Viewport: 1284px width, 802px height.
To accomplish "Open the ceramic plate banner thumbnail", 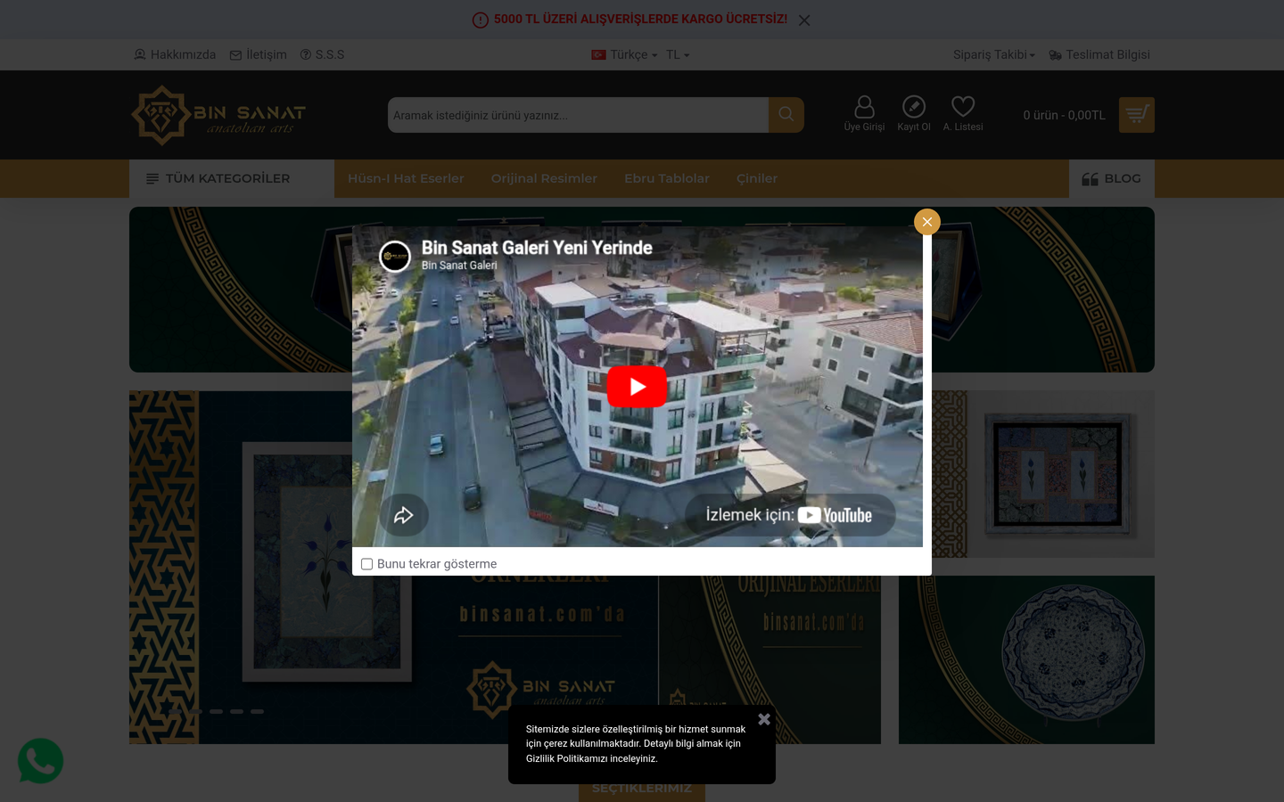I will (x=1026, y=659).
